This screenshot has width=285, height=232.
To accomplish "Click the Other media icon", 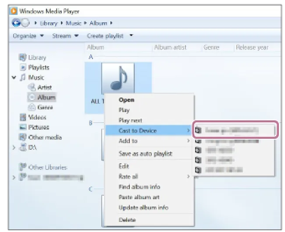I will [22, 137].
